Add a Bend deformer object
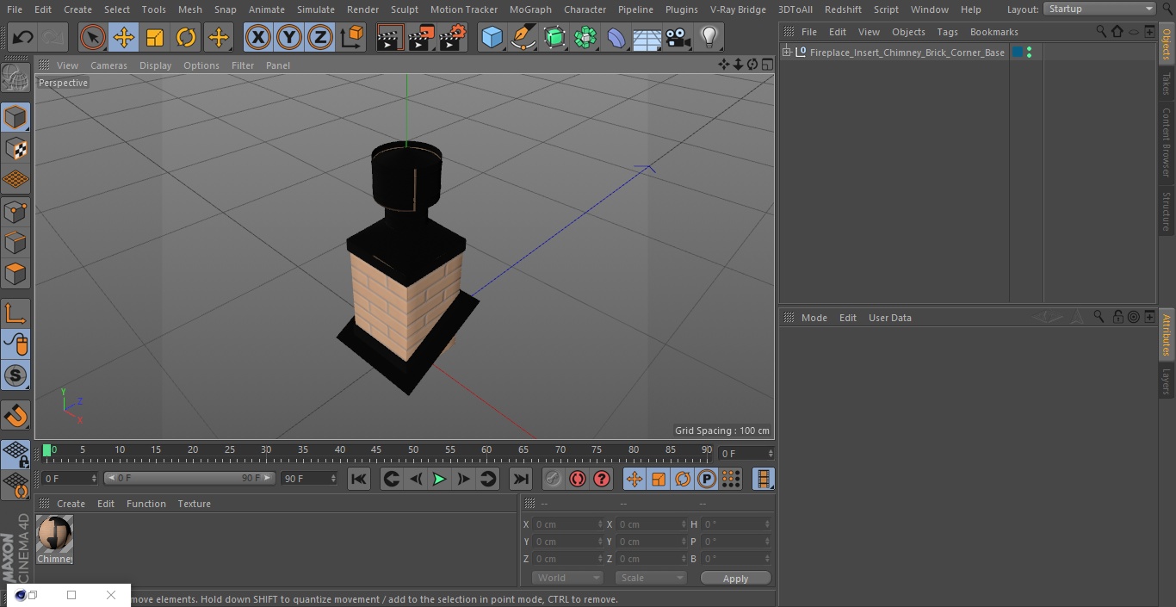The width and height of the screenshot is (1176, 607). 616,37
